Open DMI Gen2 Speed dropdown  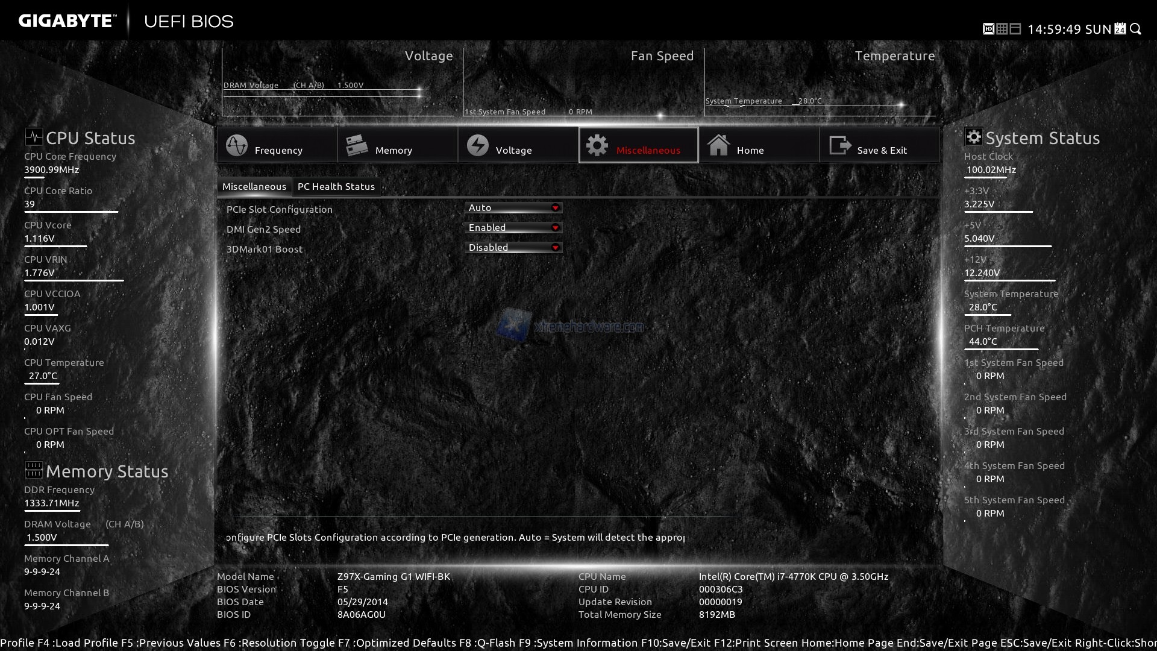click(555, 228)
